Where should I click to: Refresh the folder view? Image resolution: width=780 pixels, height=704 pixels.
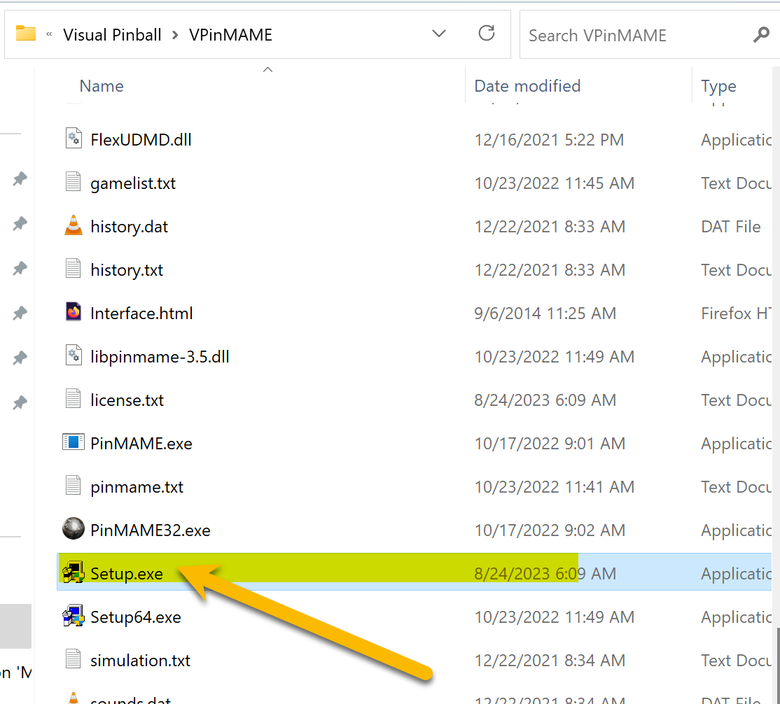pos(487,33)
